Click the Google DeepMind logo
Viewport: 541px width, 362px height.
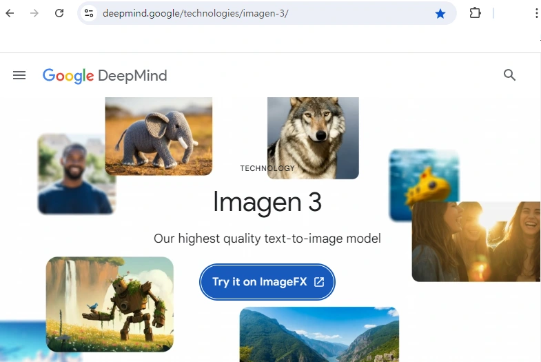coord(105,76)
